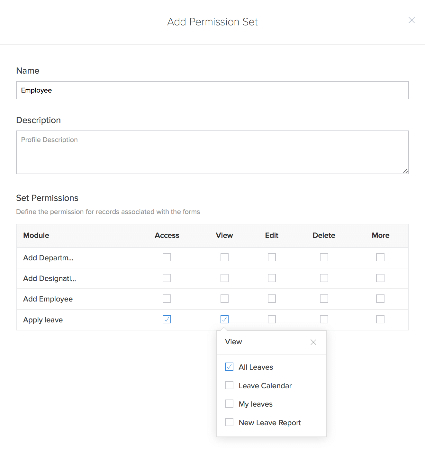Check More option for Apply leave
The width and height of the screenshot is (425, 459).
click(x=380, y=319)
